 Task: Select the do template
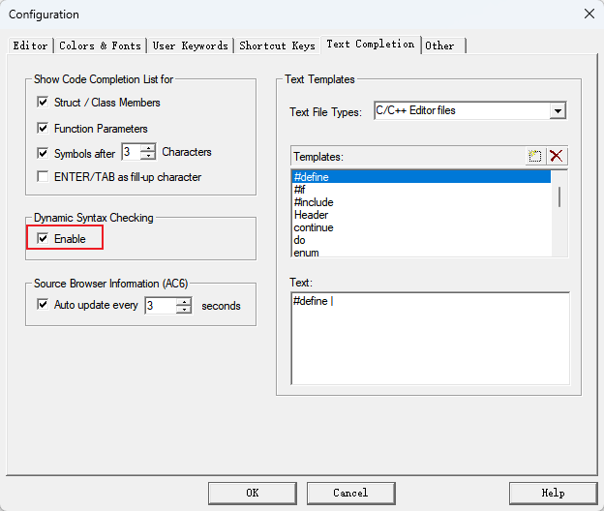pyautogui.click(x=421, y=240)
